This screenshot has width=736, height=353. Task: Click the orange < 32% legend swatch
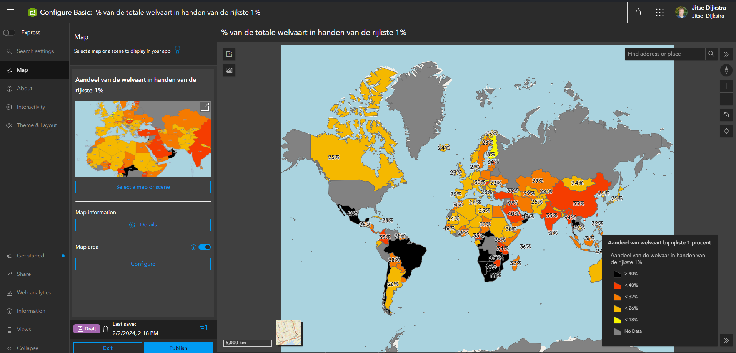coord(618,297)
